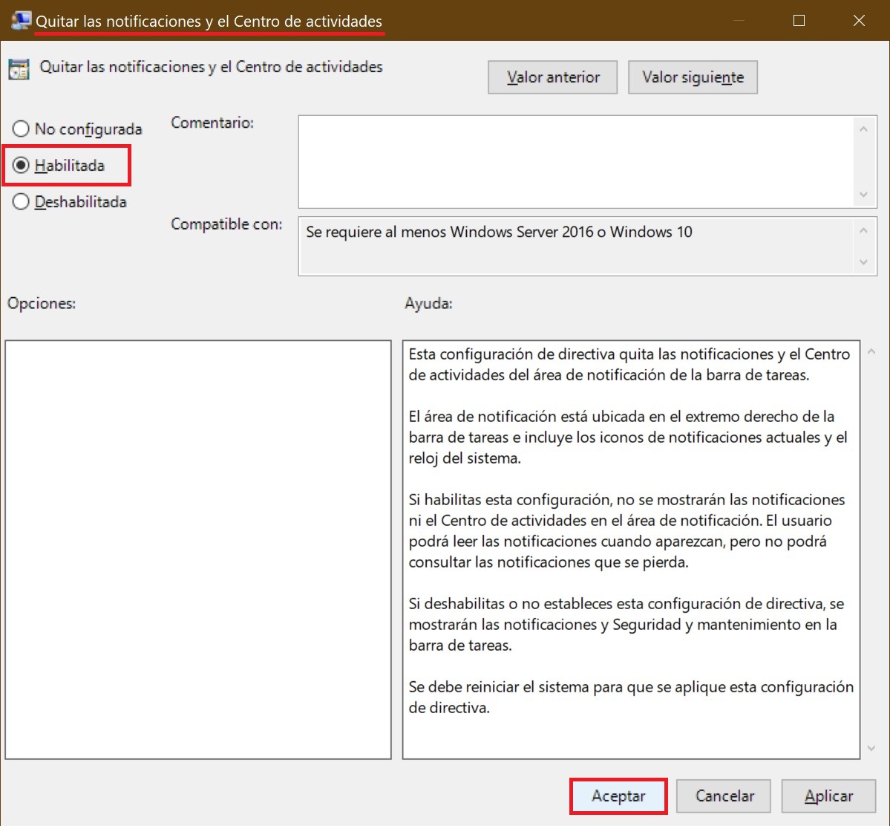Click the 'Esta configuración de directiva quita' paragraph

629,364
